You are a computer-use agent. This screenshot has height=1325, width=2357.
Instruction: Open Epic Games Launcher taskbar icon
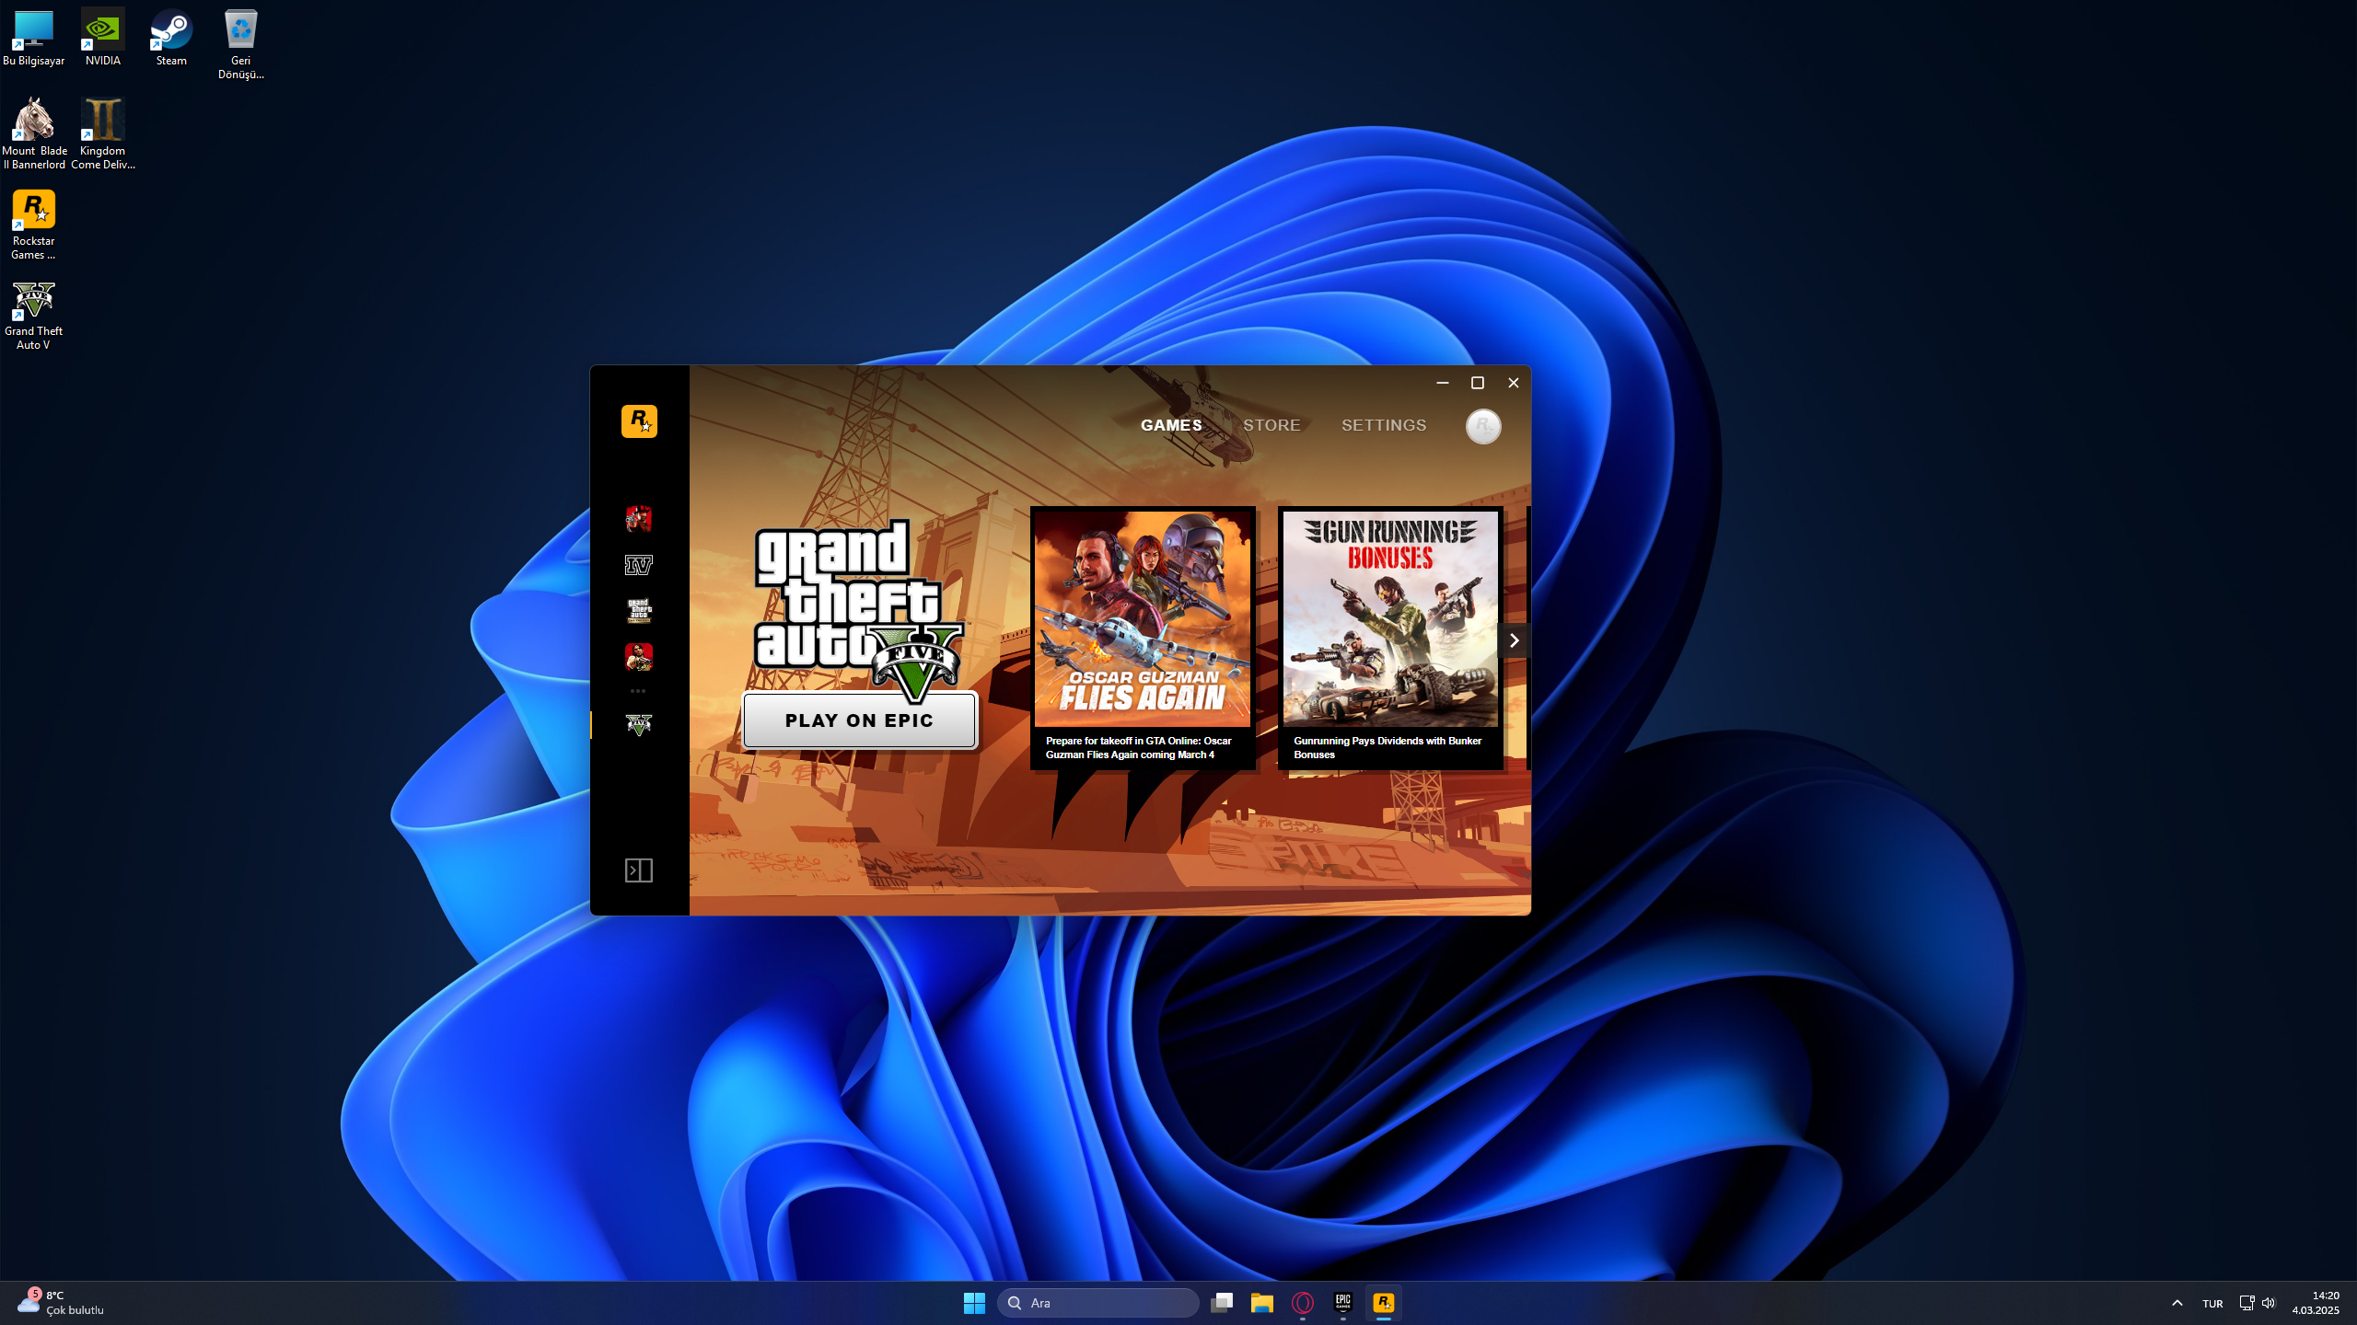(1342, 1303)
